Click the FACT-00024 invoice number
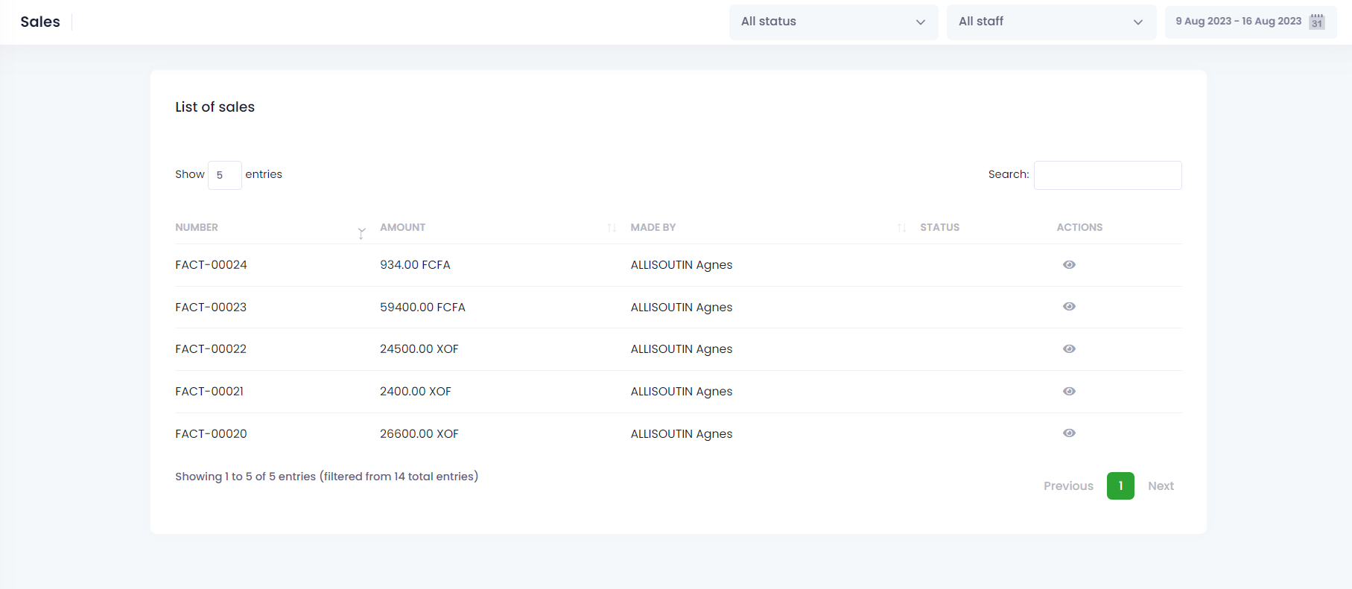Screen dimensions: 1352x589 (x=211, y=265)
